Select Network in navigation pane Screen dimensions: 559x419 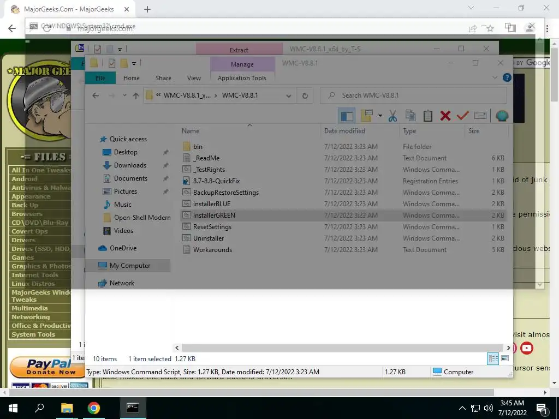(122, 283)
